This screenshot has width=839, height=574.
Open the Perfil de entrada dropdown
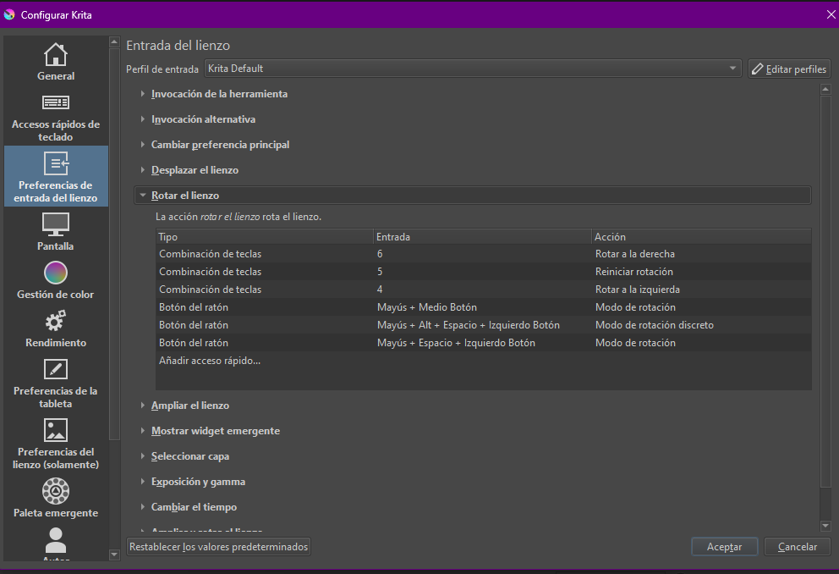tap(473, 69)
